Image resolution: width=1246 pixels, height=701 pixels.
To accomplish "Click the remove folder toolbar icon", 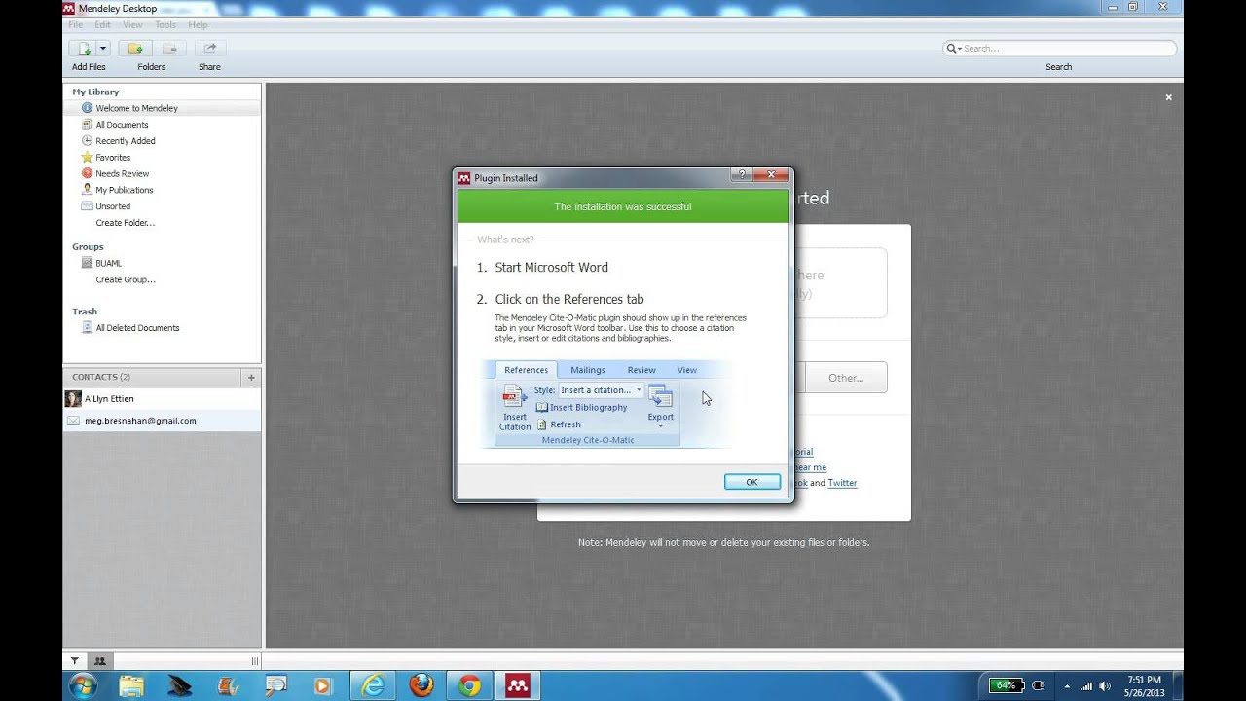I will tap(169, 48).
